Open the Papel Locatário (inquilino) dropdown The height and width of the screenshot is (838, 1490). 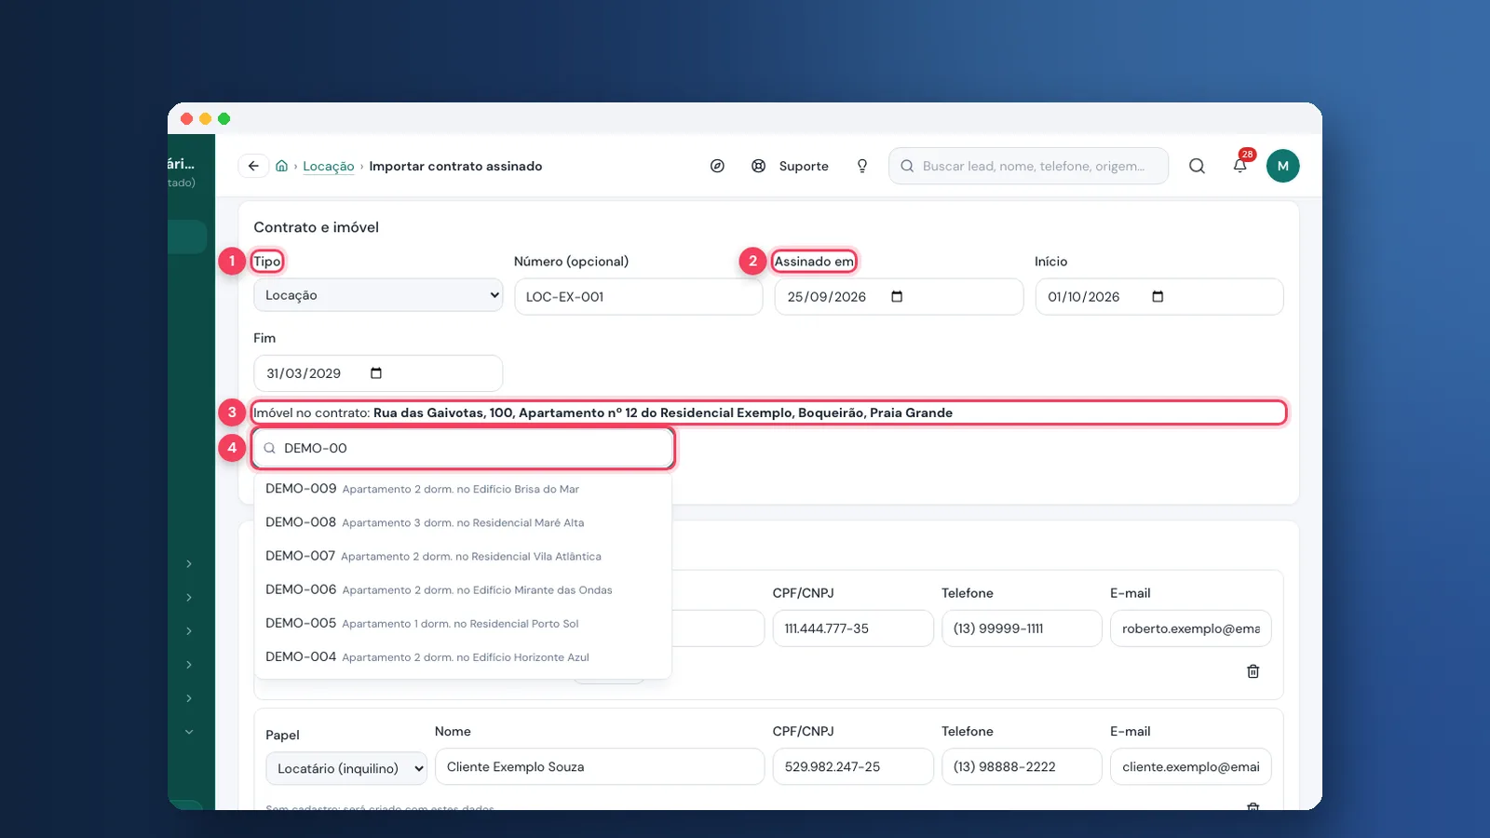pyautogui.click(x=346, y=768)
